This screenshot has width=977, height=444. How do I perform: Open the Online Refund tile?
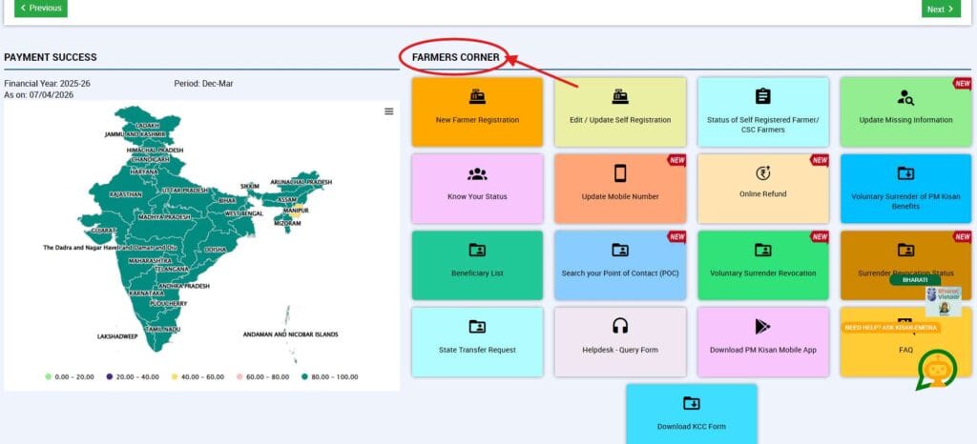762,189
